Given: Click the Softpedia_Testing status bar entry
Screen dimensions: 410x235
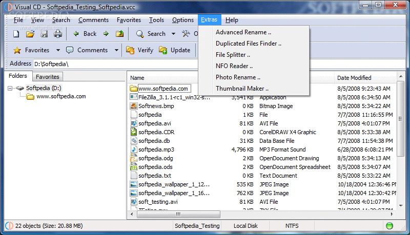Looking at the screenshot, I should (197, 226).
